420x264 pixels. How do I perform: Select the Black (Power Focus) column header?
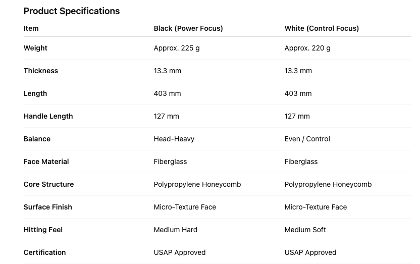pyautogui.click(x=188, y=28)
